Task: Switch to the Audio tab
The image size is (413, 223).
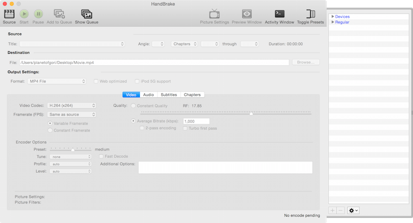Action: (x=149, y=94)
